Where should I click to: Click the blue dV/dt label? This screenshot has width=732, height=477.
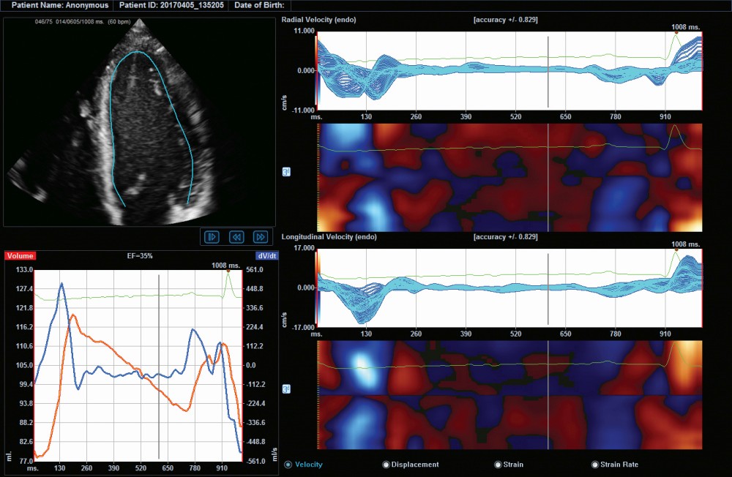tap(265, 256)
